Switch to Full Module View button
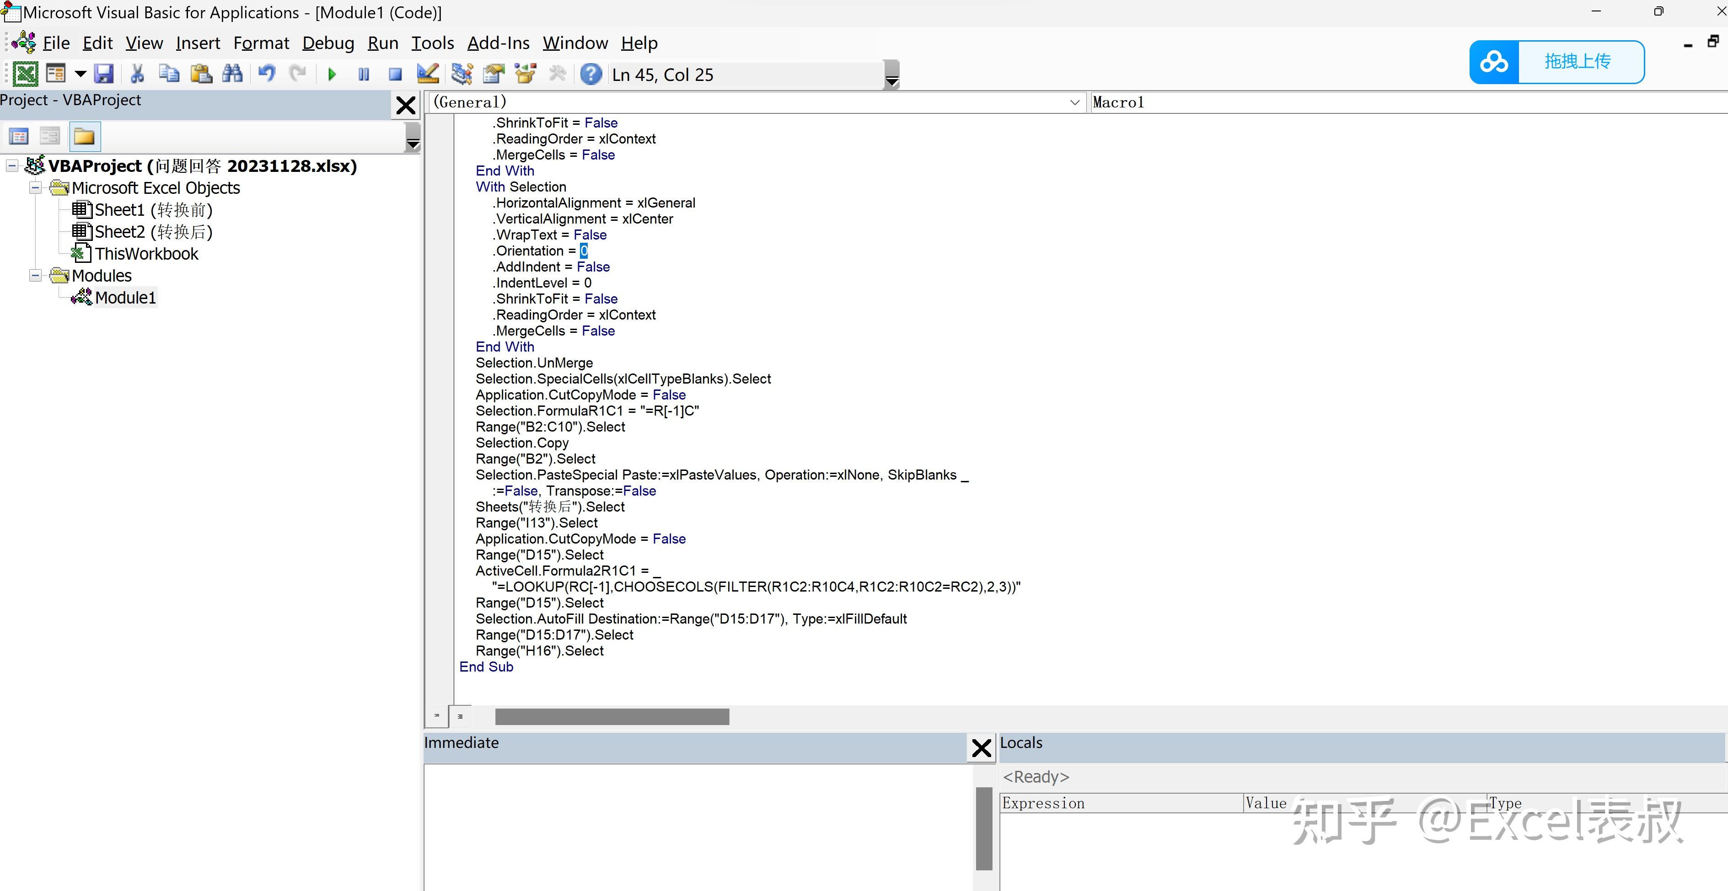 tap(460, 716)
